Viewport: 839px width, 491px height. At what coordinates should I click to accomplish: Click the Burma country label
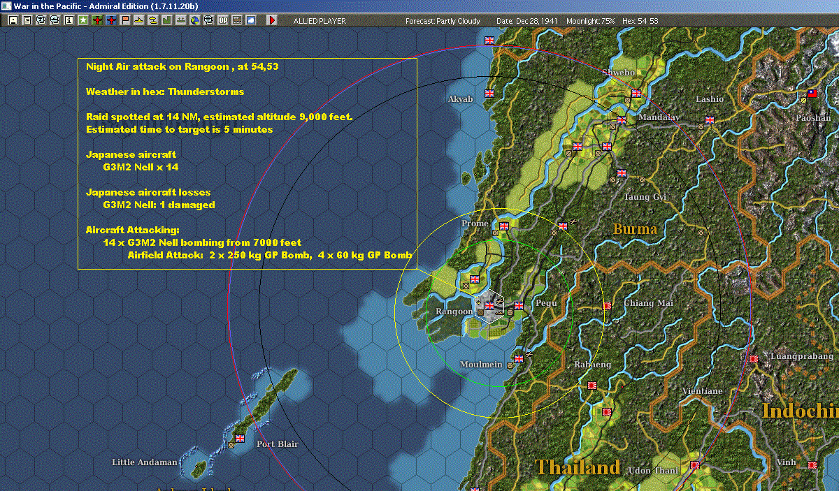(x=635, y=229)
